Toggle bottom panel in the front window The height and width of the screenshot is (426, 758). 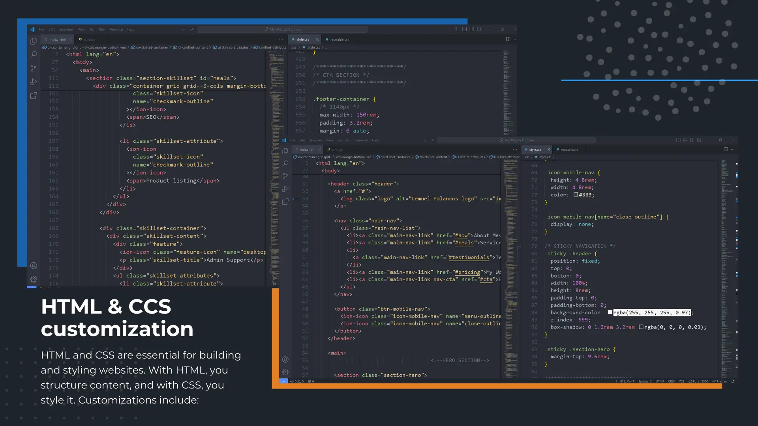(x=685, y=140)
